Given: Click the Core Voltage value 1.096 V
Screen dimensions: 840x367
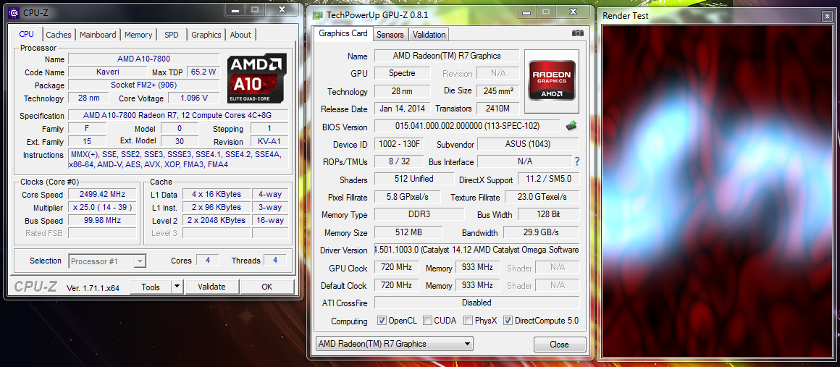Looking at the screenshot, I should (195, 98).
